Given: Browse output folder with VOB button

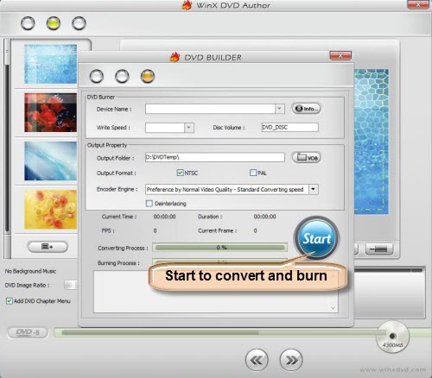Looking at the screenshot, I should click(307, 157).
